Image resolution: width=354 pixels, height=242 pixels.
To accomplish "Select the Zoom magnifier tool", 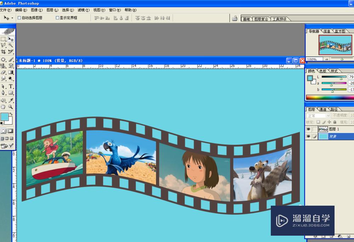I will coord(11,107).
